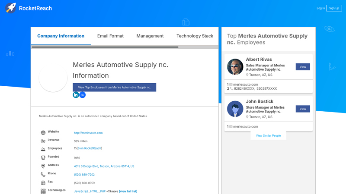Click the HTML technology link
346x194 pixels.
coord(94,191)
